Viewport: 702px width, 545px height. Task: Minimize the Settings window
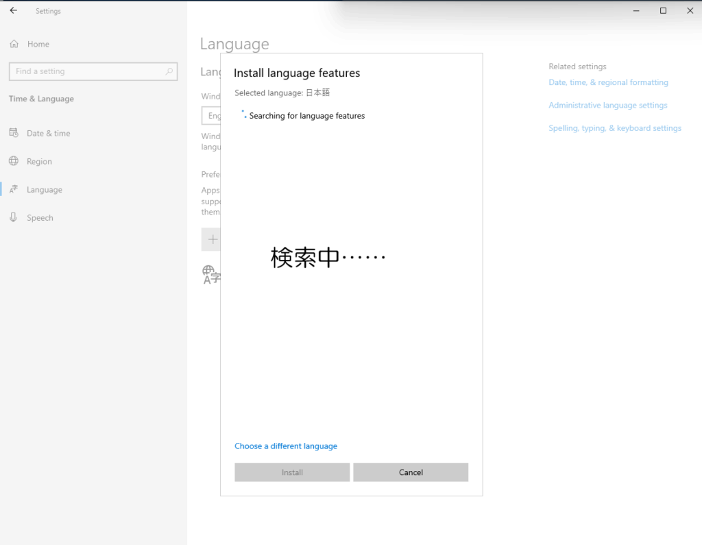pyautogui.click(x=637, y=11)
